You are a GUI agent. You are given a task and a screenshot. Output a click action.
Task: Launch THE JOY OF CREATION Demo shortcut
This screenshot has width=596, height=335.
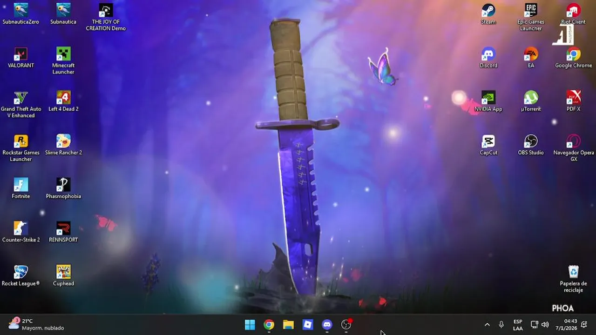pyautogui.click(x=106, y=17)
